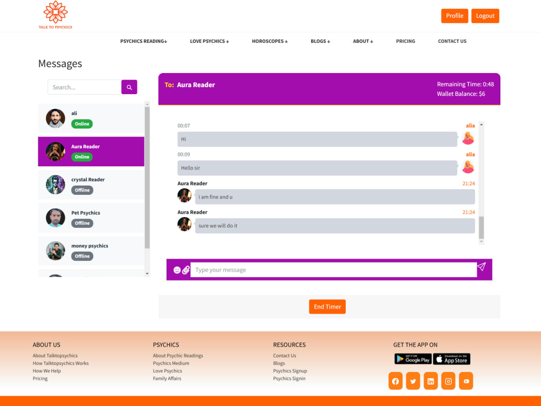This screenshot has height=406, width=541.
Task: Click Aura Reader avatar in contact list
Action: tap(55, 152)
